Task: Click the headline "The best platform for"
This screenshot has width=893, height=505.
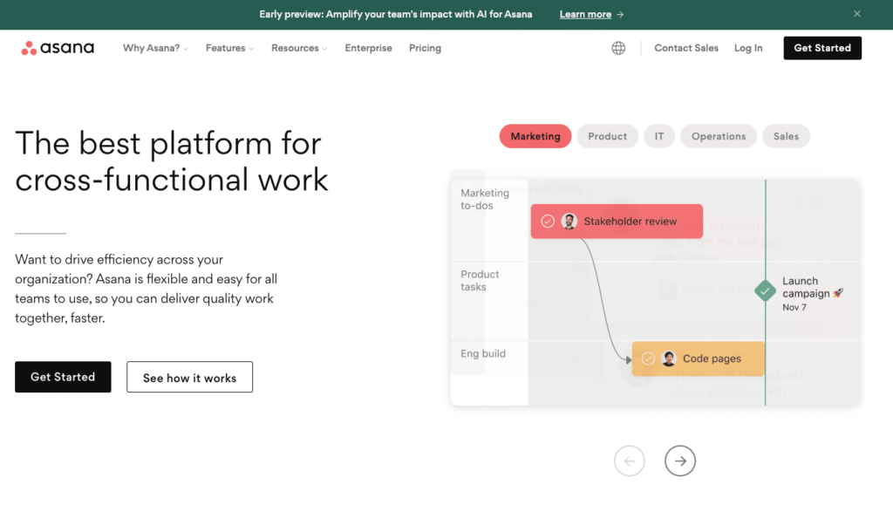Action: 168,143
